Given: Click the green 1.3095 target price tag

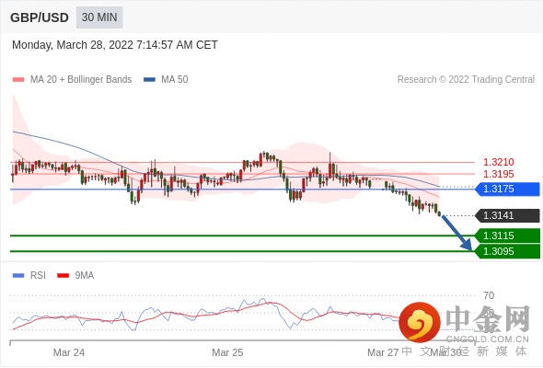Looking at the screenshot, I should point(507,251).
